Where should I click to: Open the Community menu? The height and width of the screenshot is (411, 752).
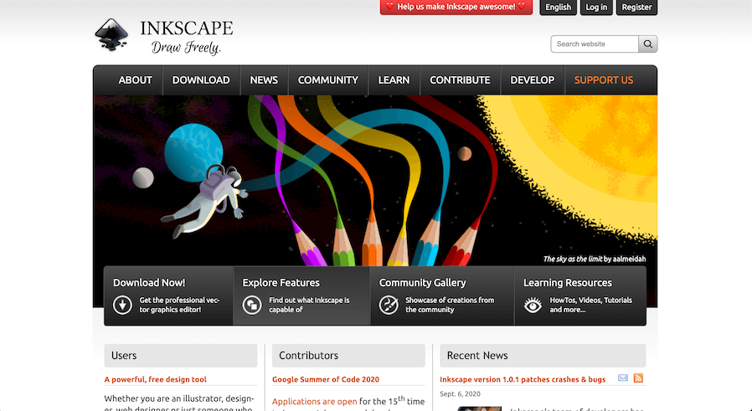(328, 80)
